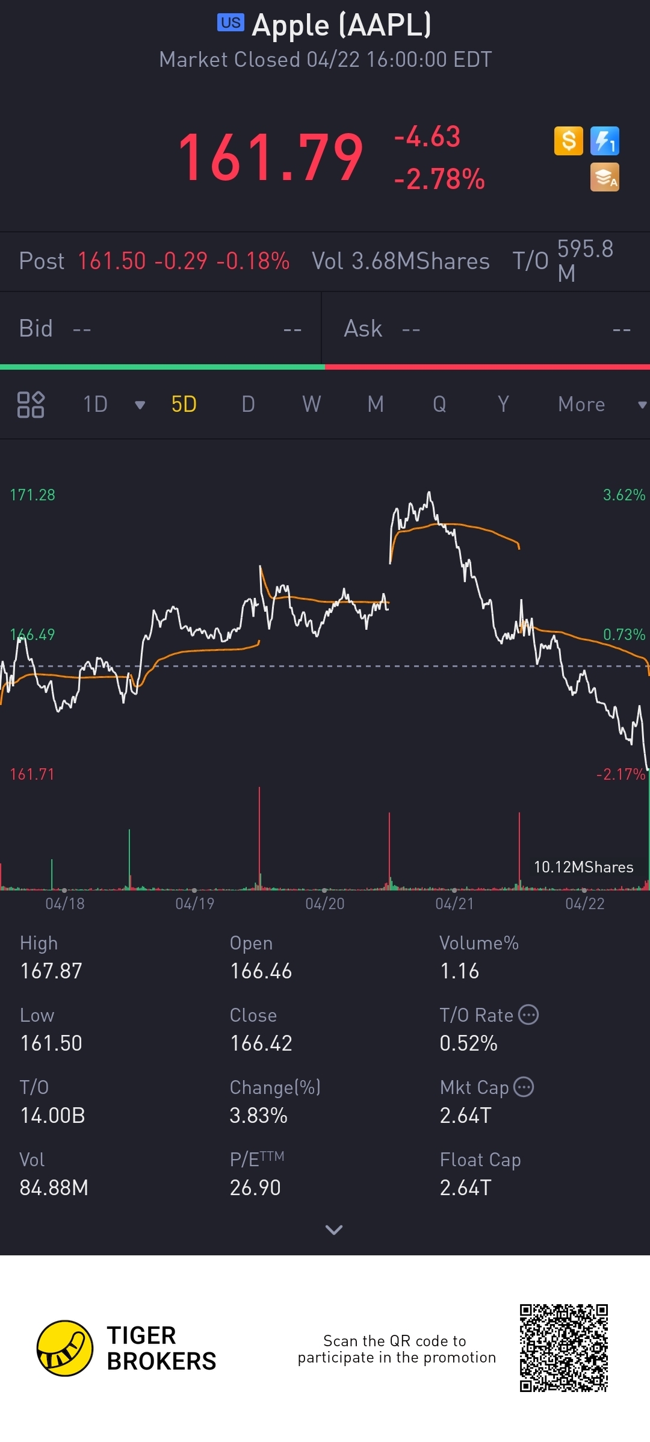650x1442 pixels.
Task: Tap the blue lightning bolt icon
Action: click(605, 141)
